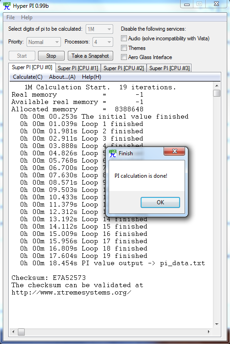This screenshot has width=230, height=344.
Task: Close the Finish dialog with red X
Action: tap(174, 151)
